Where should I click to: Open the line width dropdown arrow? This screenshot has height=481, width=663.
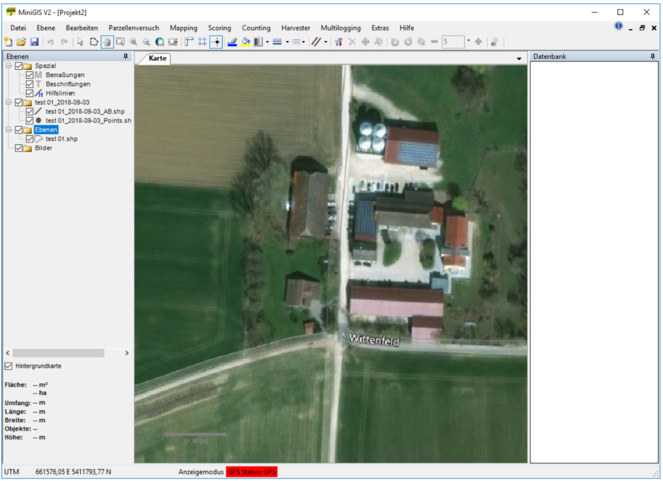point(287,42)
